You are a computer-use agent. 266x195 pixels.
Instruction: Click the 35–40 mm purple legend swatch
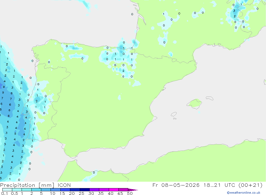104,190
